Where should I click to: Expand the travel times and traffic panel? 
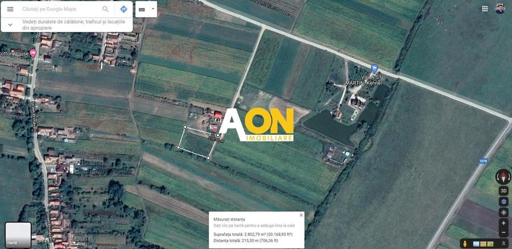(x=10, y=24)
